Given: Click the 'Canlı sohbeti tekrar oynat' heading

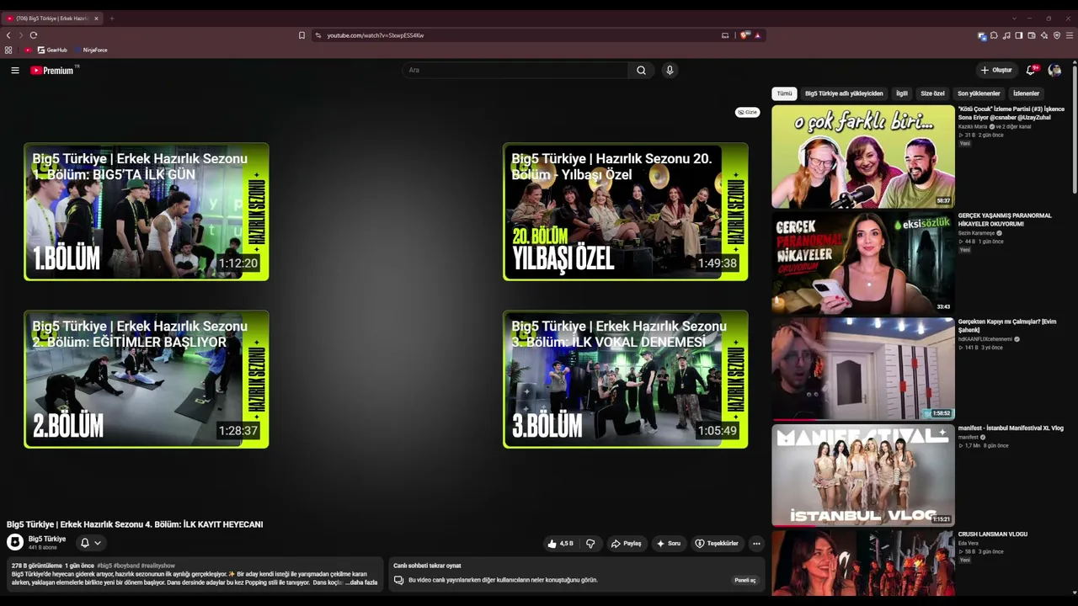Looking at the screenshot, I should (427, 566).
